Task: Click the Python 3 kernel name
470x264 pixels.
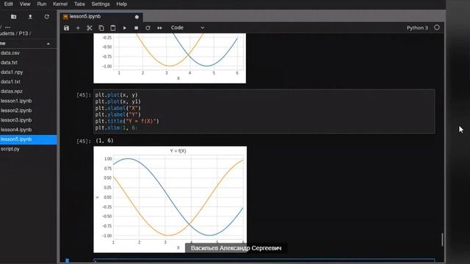Action: pyautogui.click(x=417, y=28)
